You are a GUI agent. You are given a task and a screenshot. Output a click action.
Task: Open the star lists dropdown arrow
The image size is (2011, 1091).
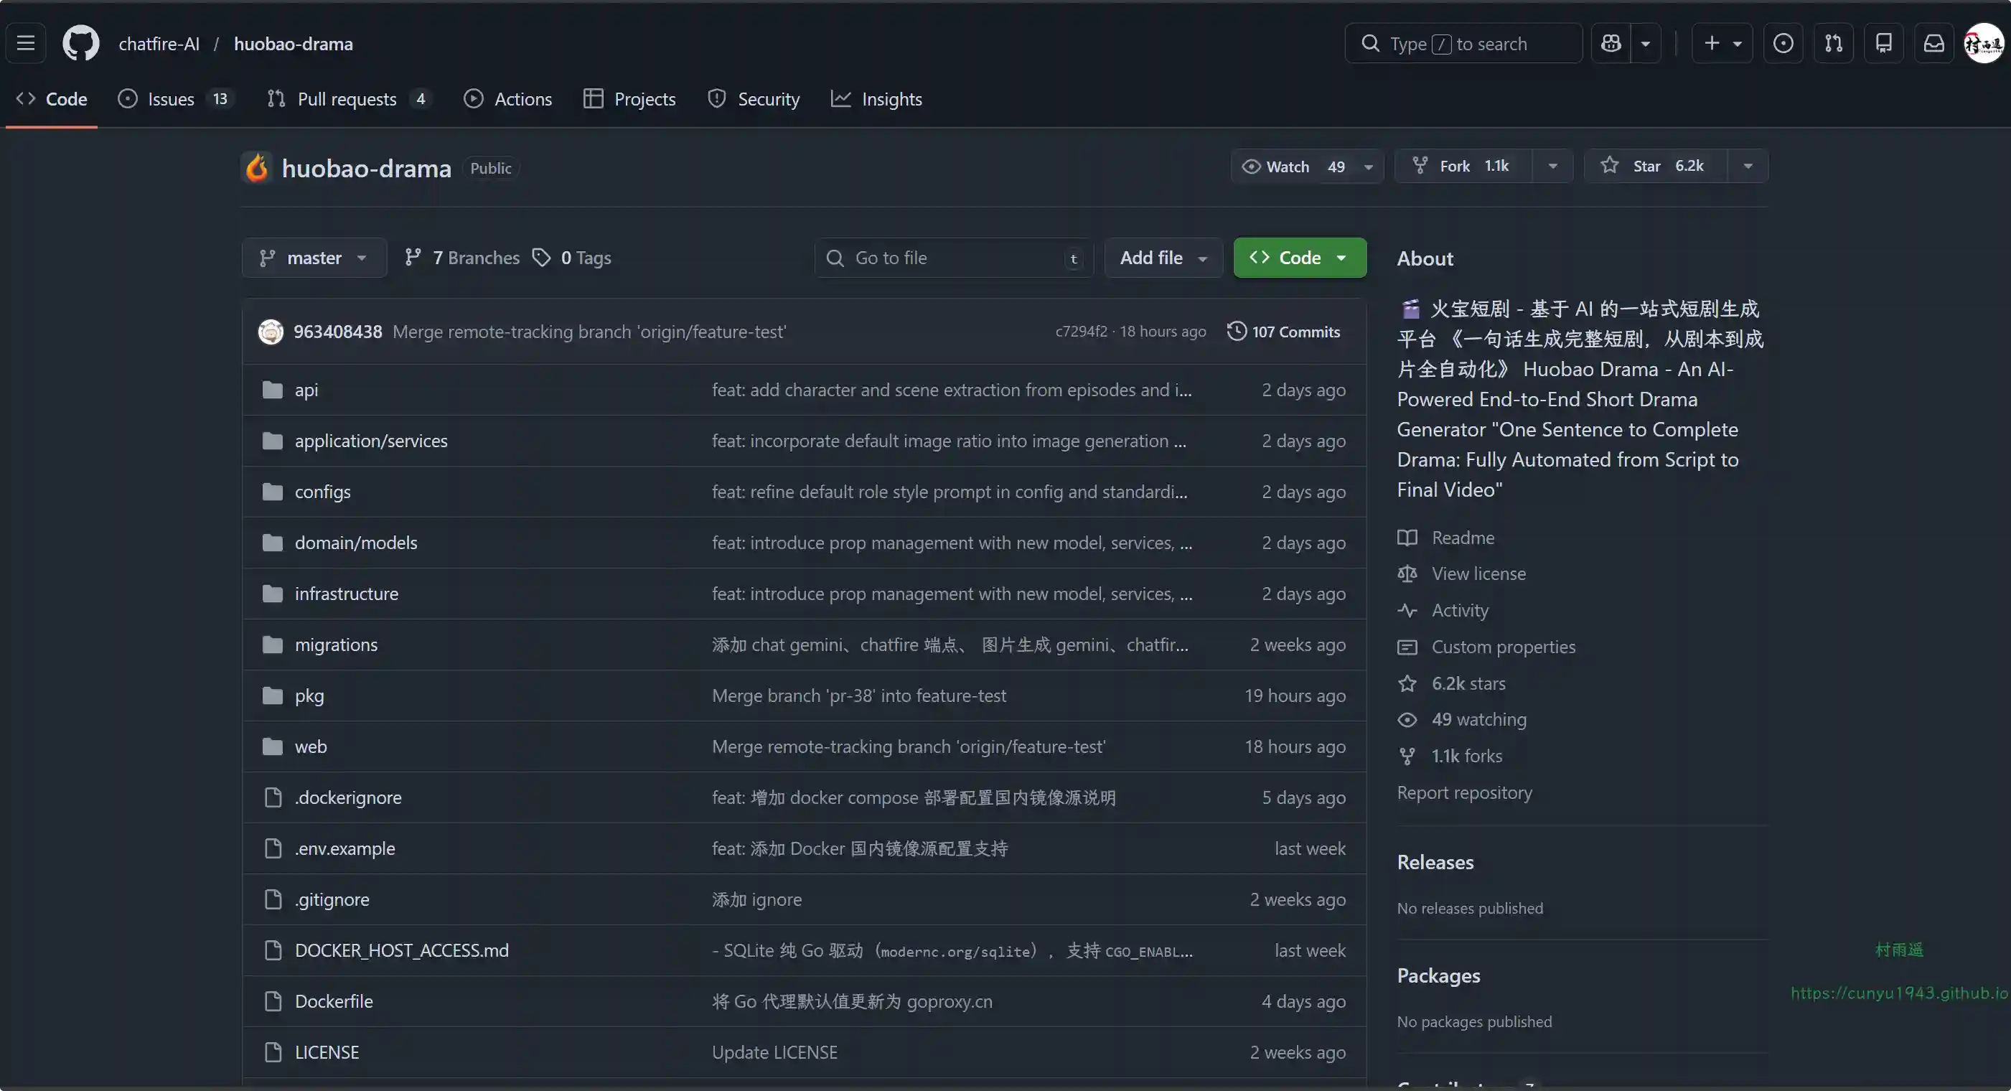point(1748,167)
